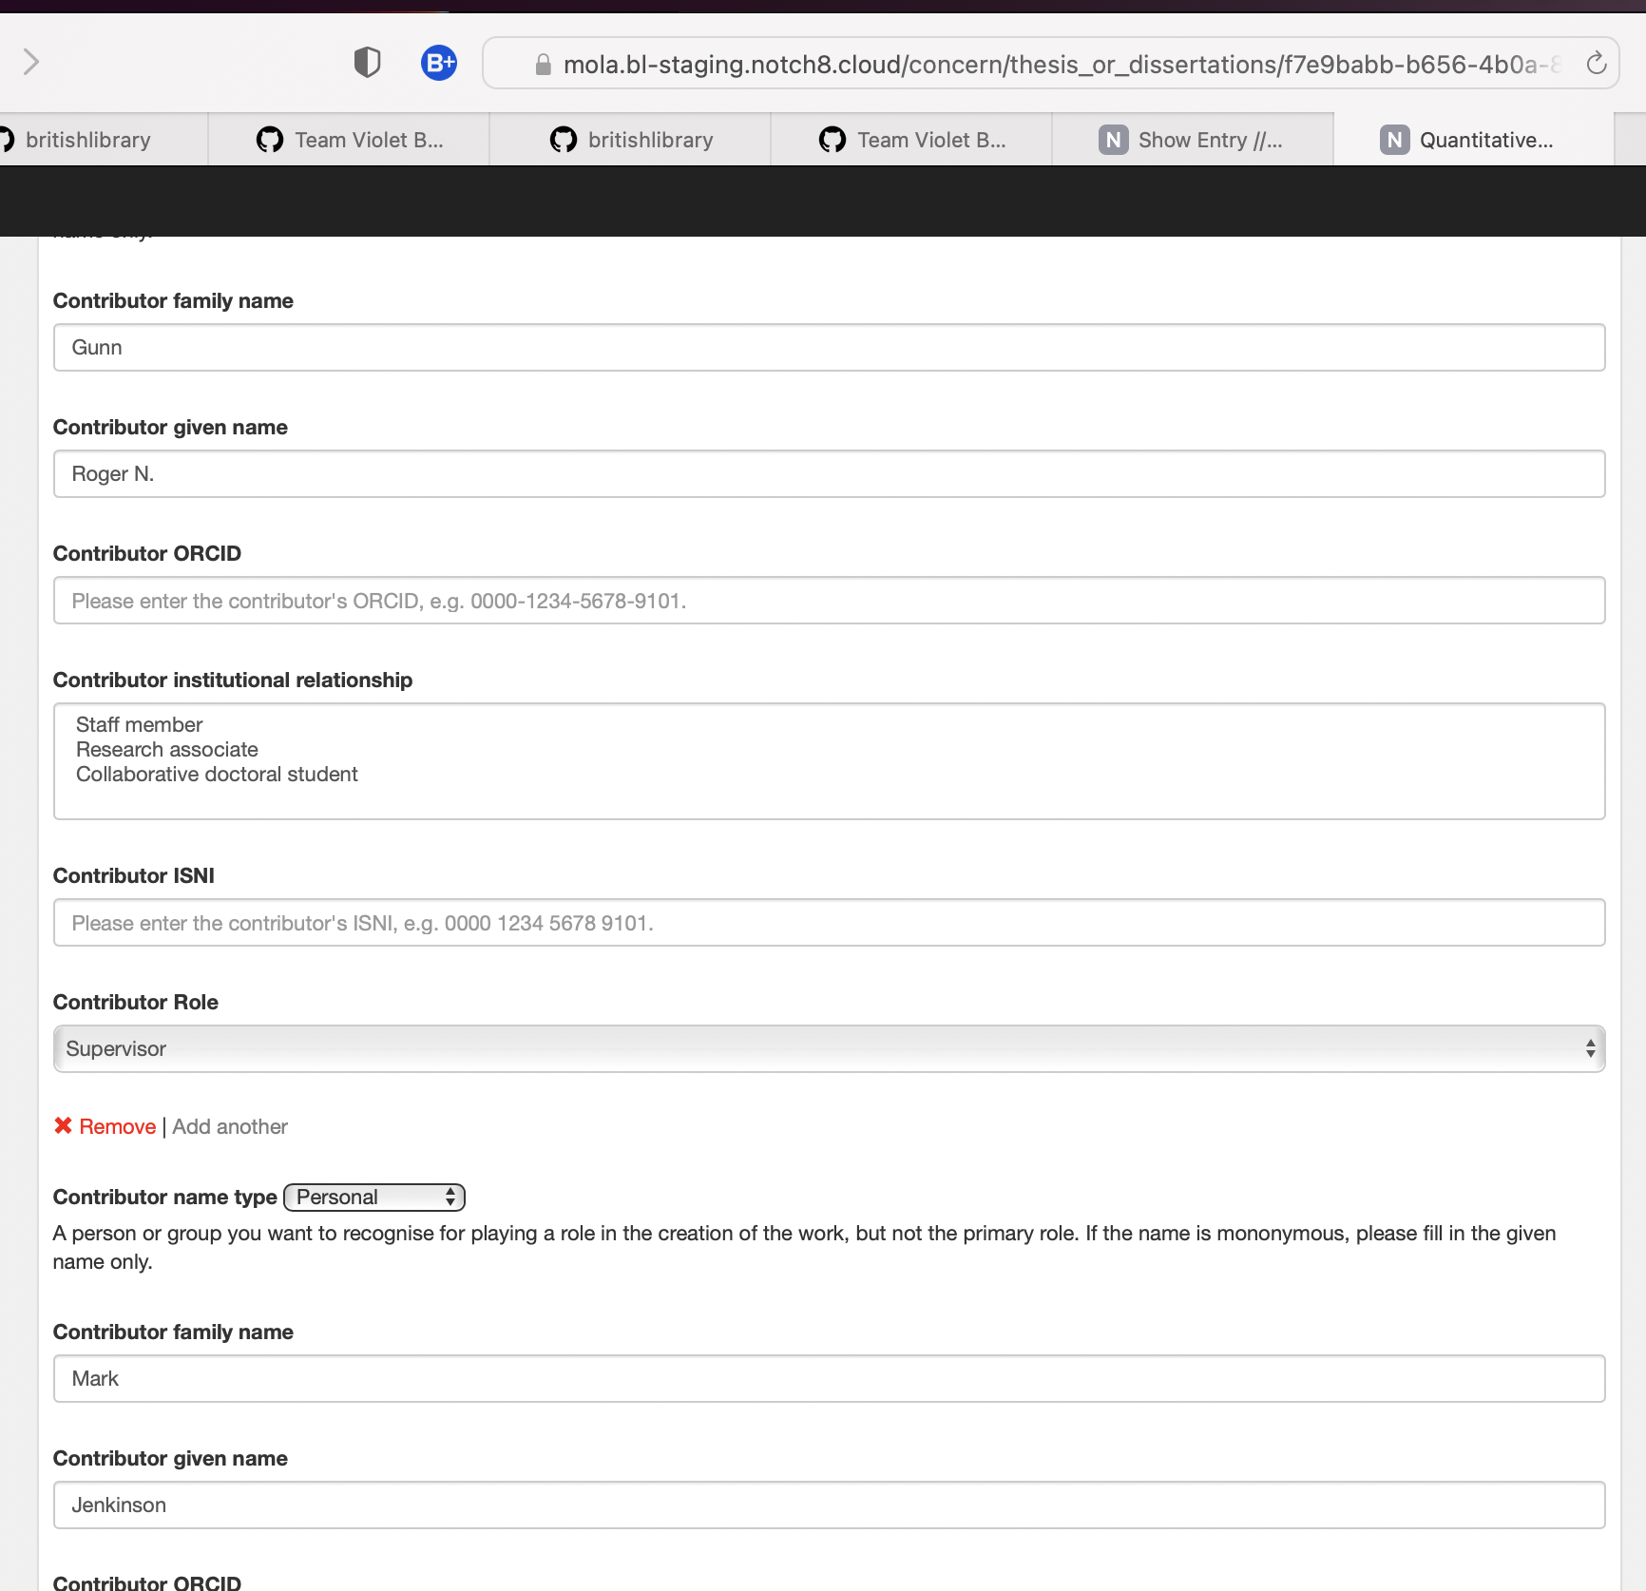The height and width of the screenshot is (1591, 1646).
Task: Click the padlock icon in the address bar
Action: [543, 64]
